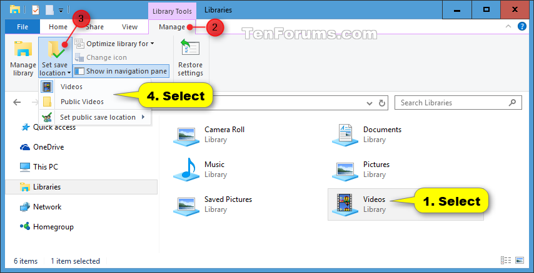
Task: Toggle Show in navigation pane
Action: click(x=121, y=71)
